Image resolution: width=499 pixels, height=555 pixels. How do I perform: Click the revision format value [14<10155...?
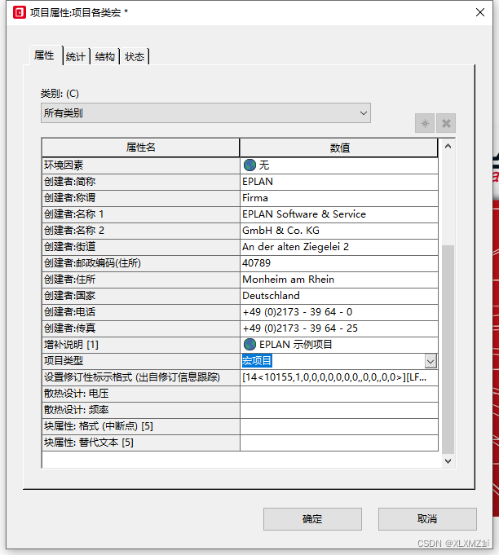[339, 377]
